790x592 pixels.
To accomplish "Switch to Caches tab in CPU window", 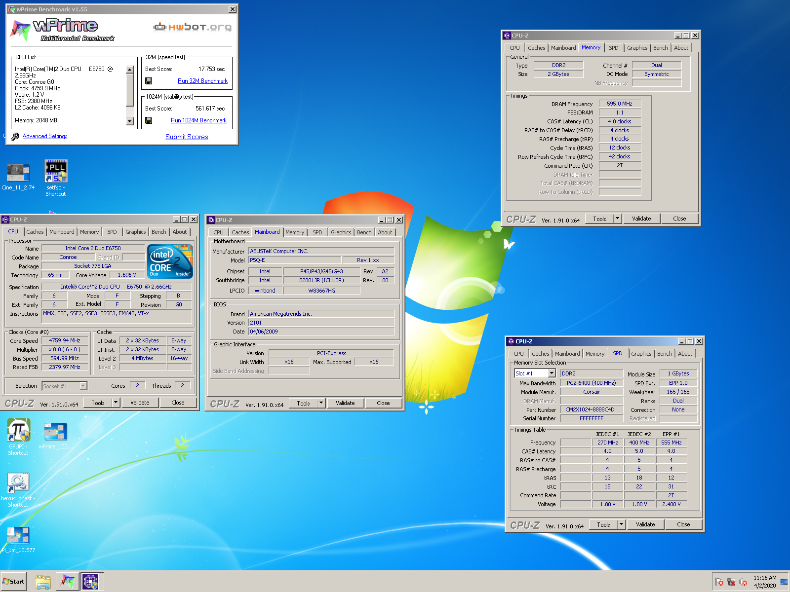I will [x=35, y=232].
